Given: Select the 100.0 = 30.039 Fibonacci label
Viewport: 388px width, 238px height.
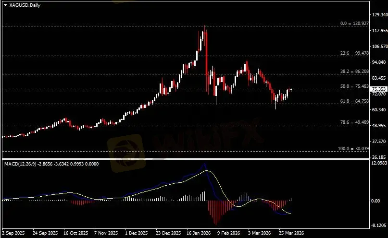Looking at the screenshot, I should (353, 149).
